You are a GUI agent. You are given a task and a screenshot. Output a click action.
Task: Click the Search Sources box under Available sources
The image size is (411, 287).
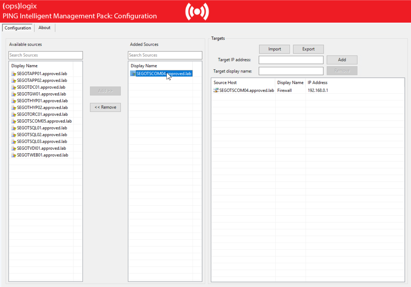(x=45, y=55)
